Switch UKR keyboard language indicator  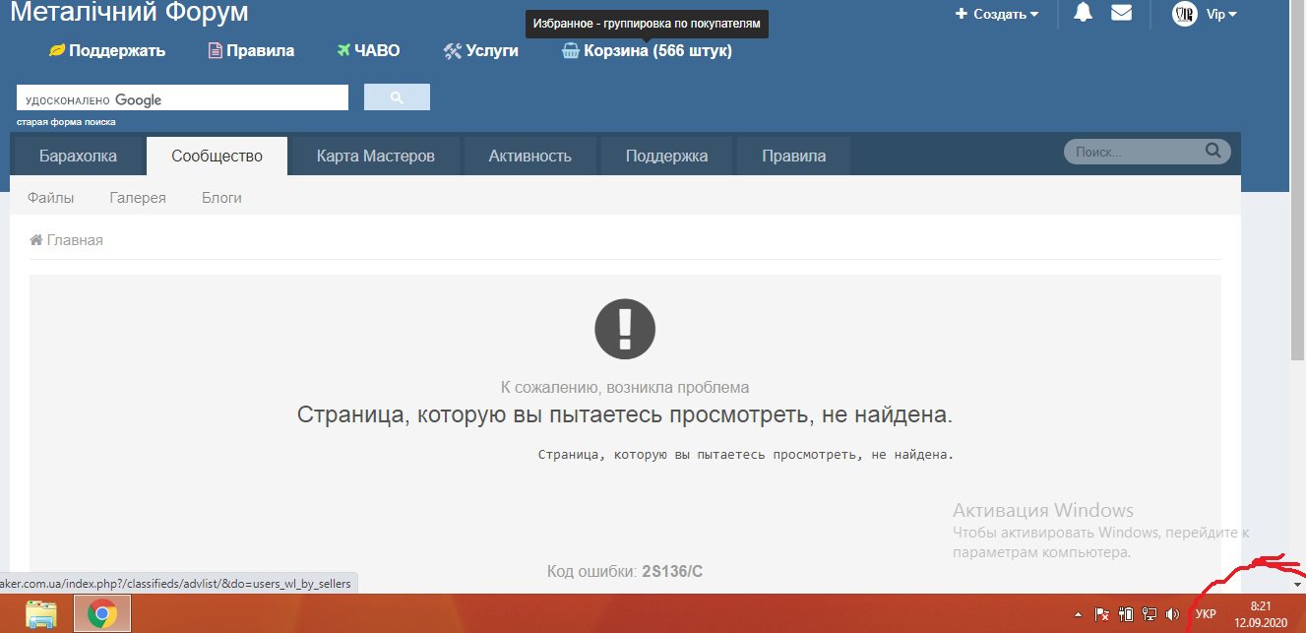coord(1206,614)
